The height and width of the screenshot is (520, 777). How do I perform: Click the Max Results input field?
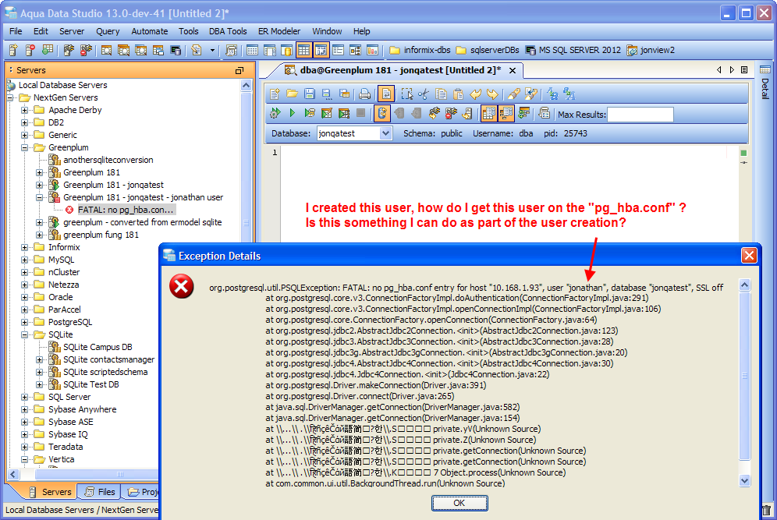640,115
